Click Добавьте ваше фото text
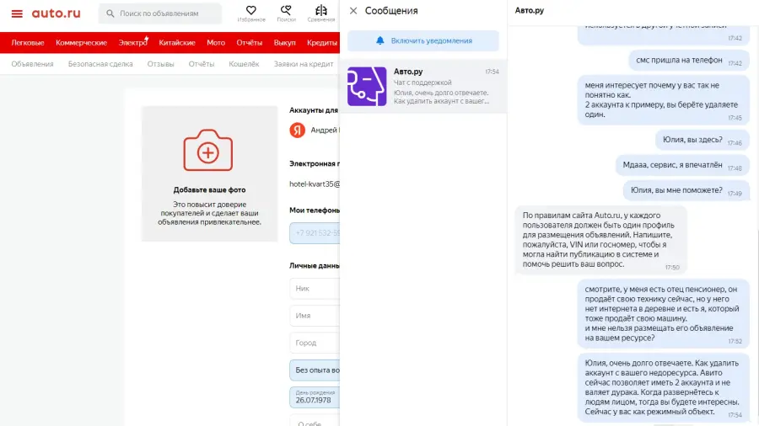759x426 pixels. tap(210, 189)
